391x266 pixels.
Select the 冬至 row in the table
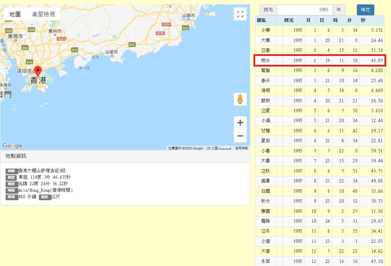320,261
